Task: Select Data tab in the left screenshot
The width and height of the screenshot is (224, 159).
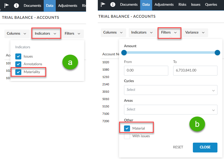Action: 49,6
